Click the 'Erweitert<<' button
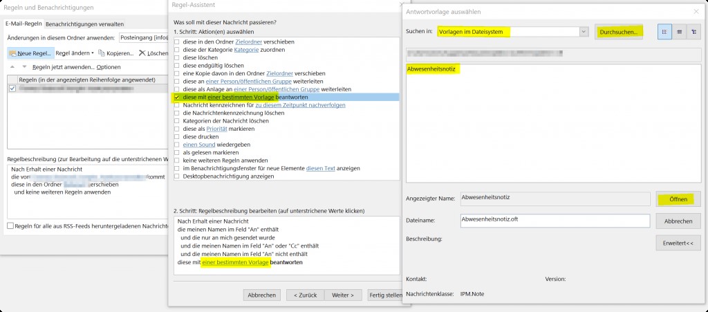 [x=678, y=243]
